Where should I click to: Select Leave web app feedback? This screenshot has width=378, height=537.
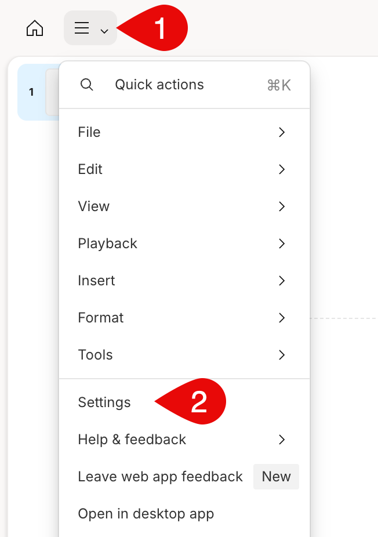pos(161,477)
